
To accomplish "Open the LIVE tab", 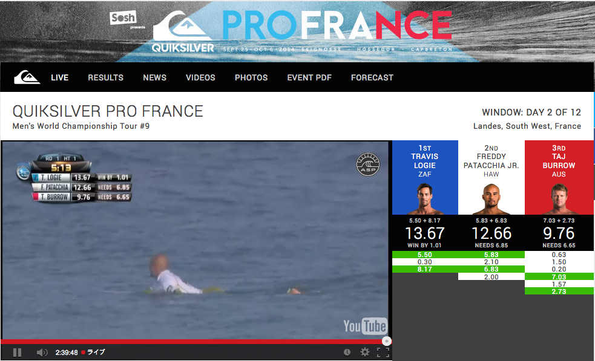I will point(59,77).
